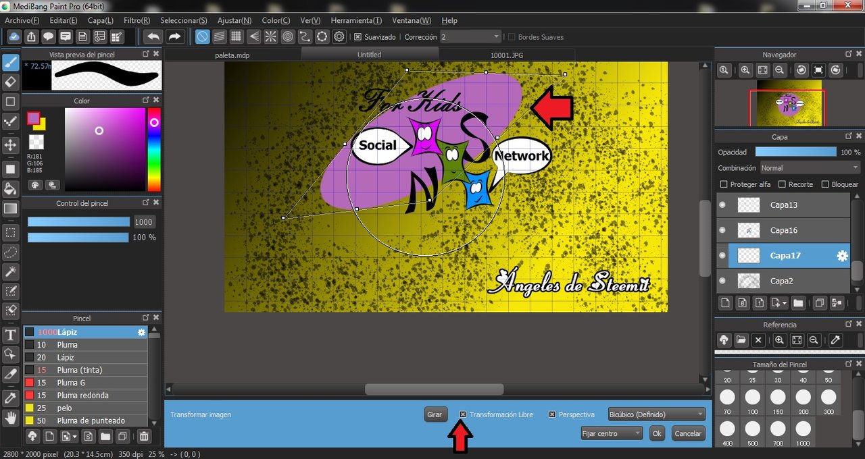The image size is (865, 459).
Task: Toggle Transformación Libre checkbox
Action: point(463,414)
